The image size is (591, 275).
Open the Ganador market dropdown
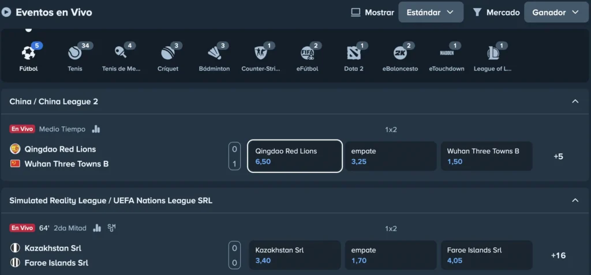tap(556, 12)
